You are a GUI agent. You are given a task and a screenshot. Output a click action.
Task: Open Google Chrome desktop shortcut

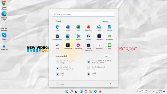[4, 5]
